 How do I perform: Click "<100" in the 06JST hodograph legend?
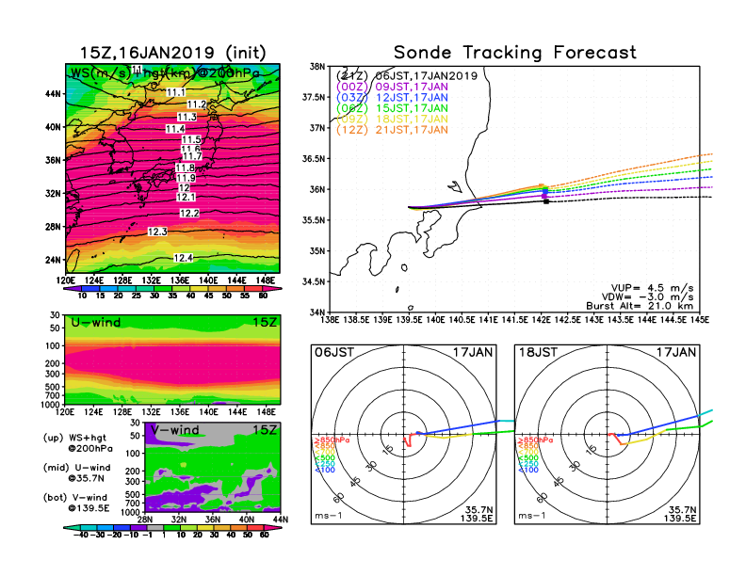point(324,470)
